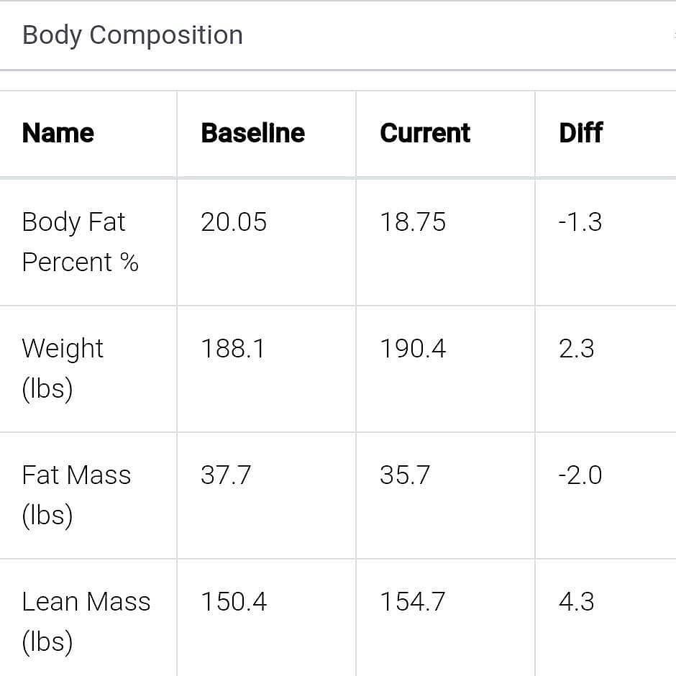Select current body fat value 18.75
The height and width of the screenshot is (676, 676).
[x=413, y=222]
